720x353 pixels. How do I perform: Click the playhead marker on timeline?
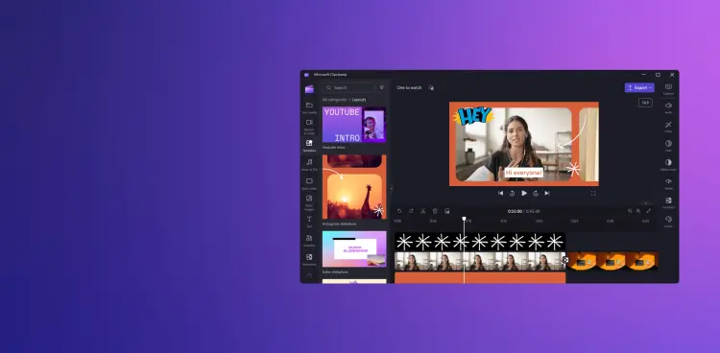click(464, 219)
